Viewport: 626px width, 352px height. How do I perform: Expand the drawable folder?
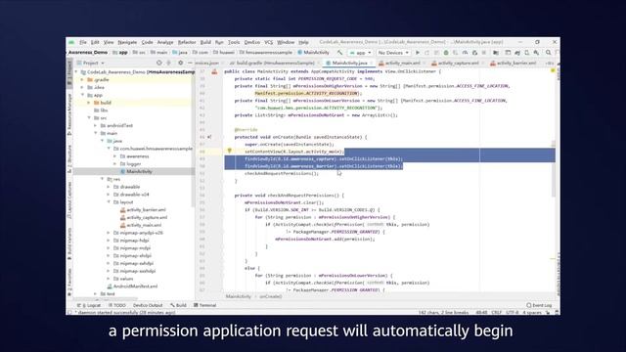point(109,187)
